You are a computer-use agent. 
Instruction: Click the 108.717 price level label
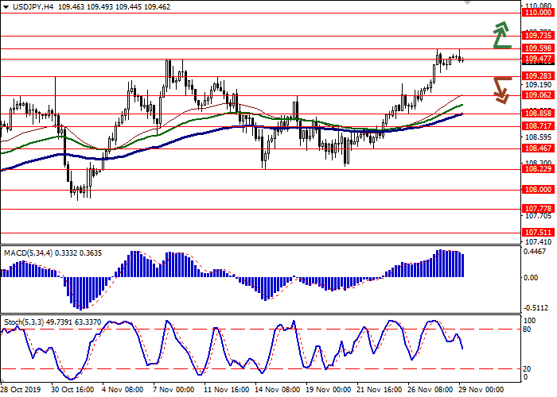point(538,125)
